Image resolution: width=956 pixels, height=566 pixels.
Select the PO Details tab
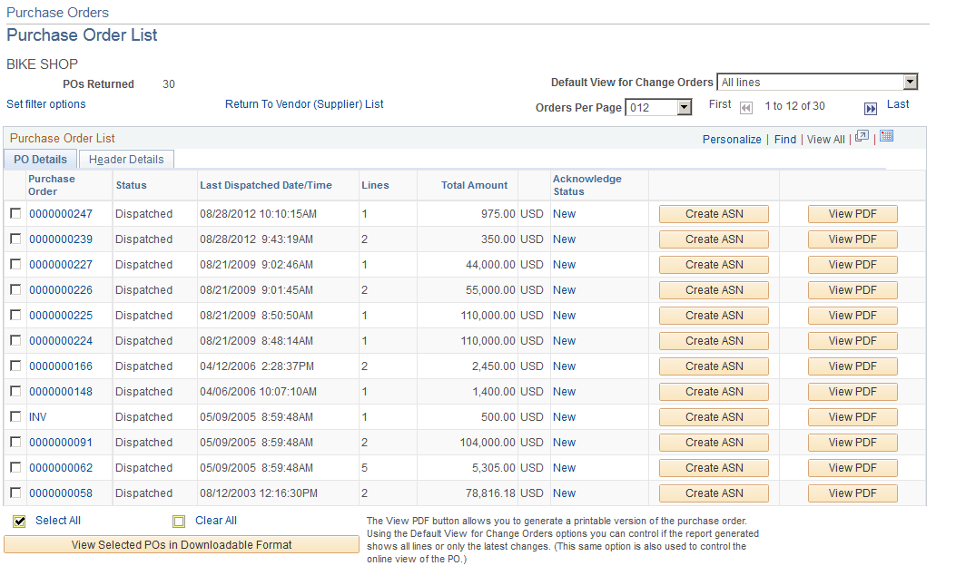point(40,158)
